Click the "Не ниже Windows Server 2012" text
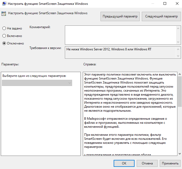Viewport: 182px width, 169px height. 109,49
